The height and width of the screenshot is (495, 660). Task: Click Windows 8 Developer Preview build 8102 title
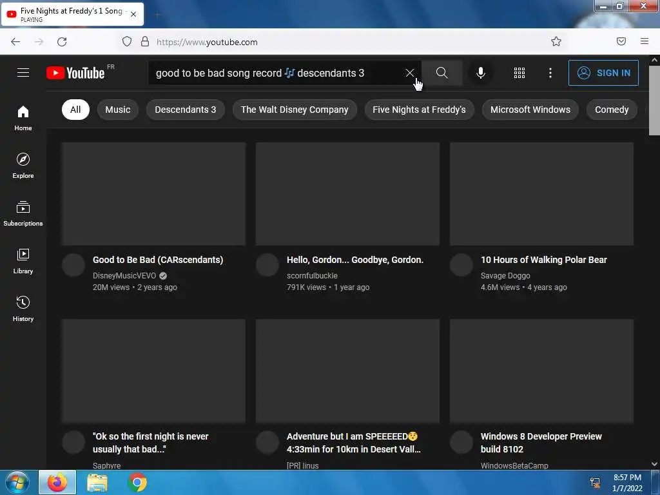[x=541, y=442]
